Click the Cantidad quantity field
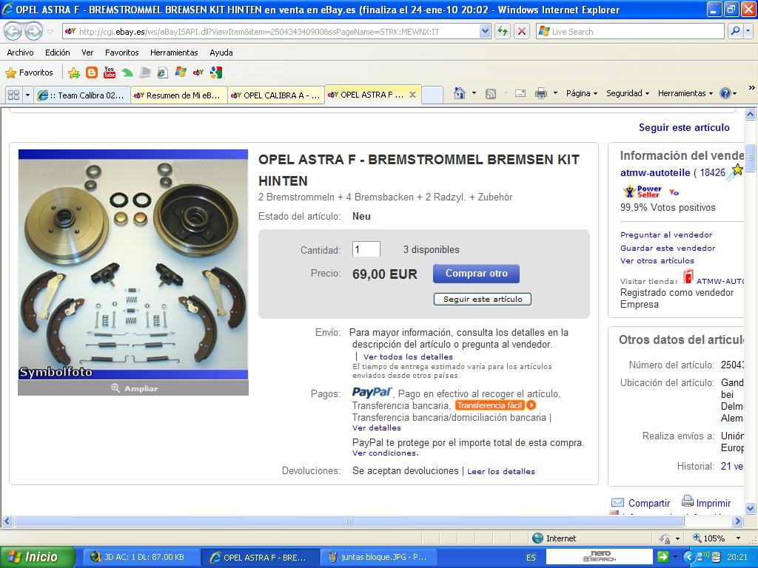Image resolution: width=758 pixels, height=568 pixels. (366, 250)
